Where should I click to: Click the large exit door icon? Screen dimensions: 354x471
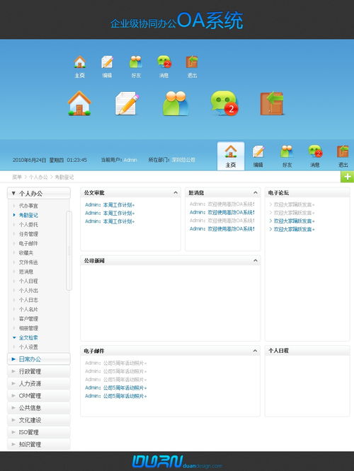coord(272,103)
